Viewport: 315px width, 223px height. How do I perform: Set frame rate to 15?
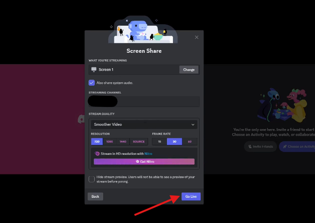click(x=160, y=142)
